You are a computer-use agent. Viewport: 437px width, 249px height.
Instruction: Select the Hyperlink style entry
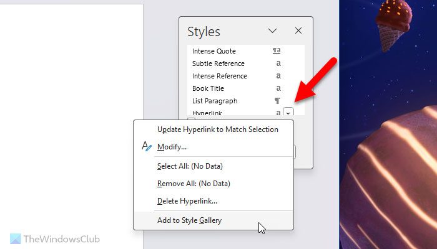pos(209,113)
